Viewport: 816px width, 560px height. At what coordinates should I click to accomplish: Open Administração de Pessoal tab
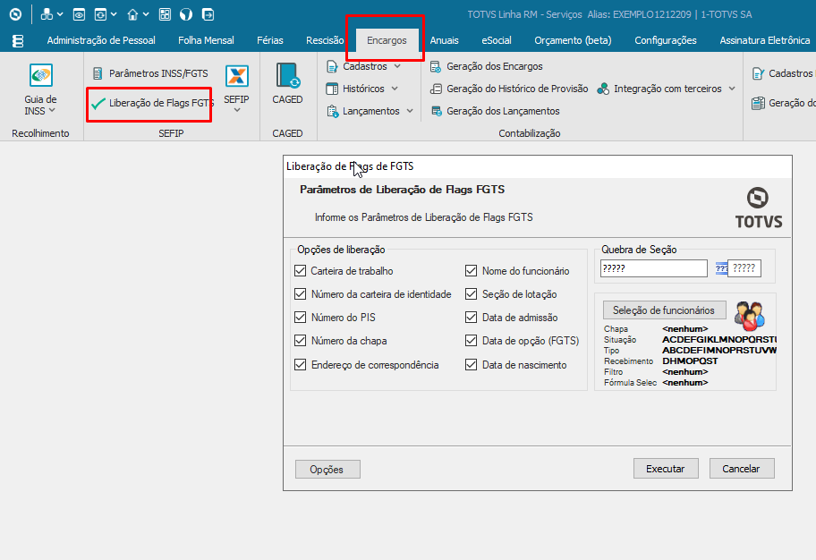point(101,40)
